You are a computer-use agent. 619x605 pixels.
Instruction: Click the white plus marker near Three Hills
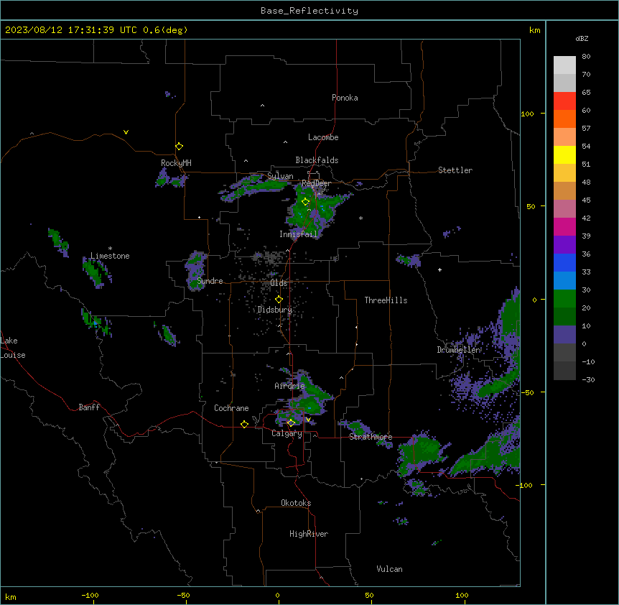(x=439, y=269)
